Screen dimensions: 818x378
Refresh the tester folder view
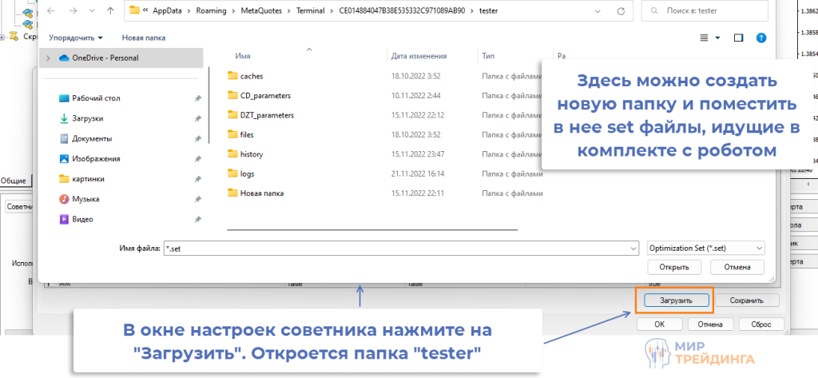[620, 11]
